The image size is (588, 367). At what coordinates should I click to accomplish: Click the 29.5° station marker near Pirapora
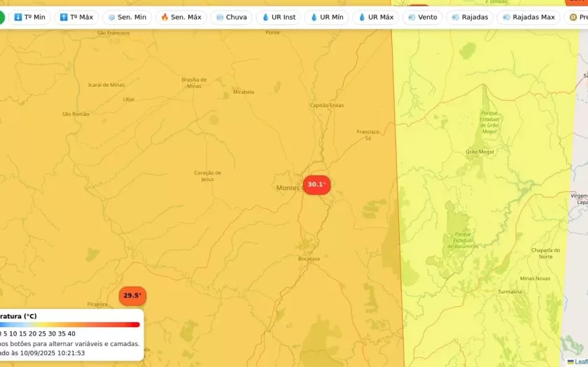pos(132,296)
